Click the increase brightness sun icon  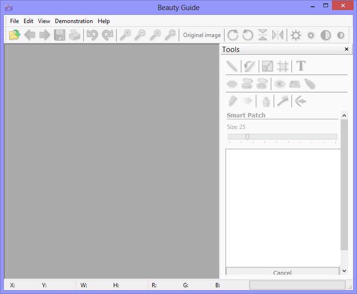coord(295,35)
